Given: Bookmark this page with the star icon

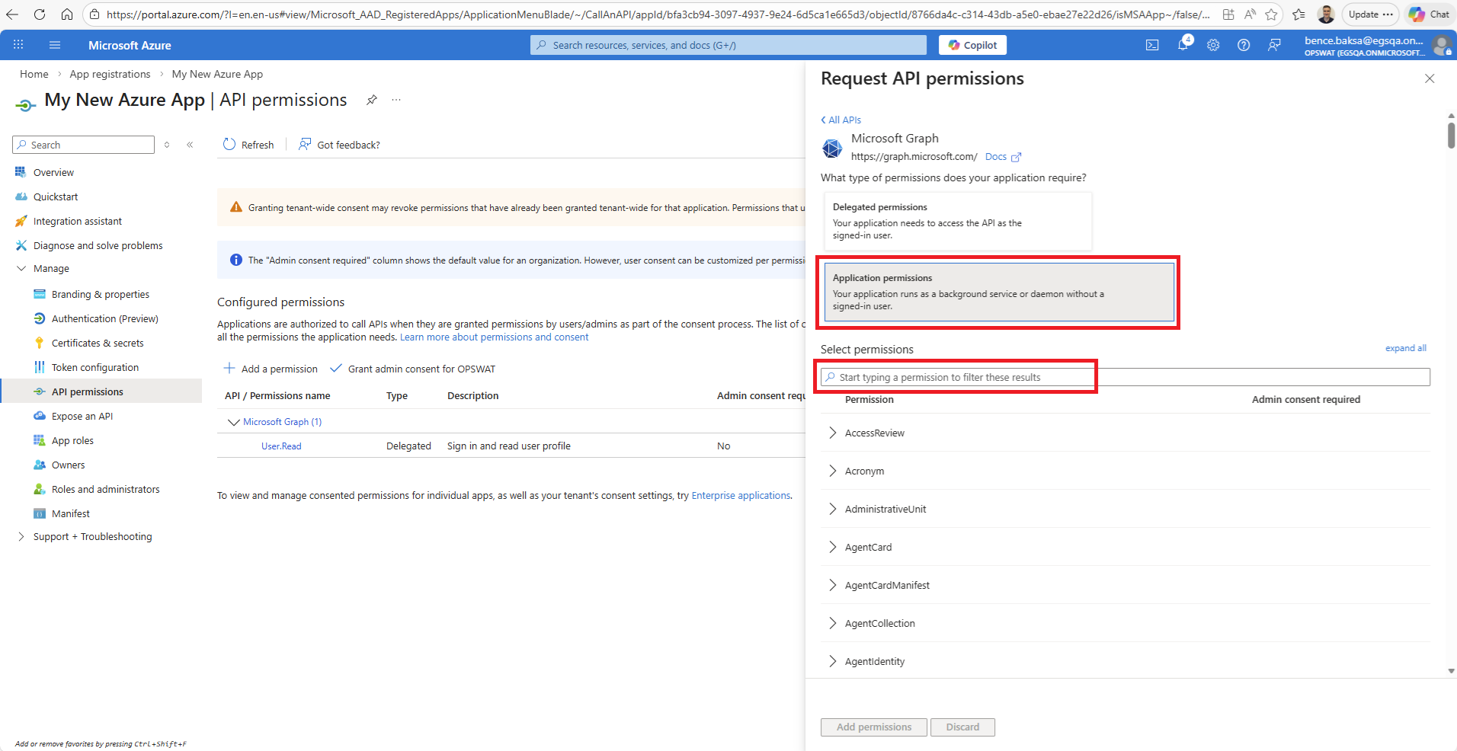Looking at the screenshot, I should click(1271, 14).
